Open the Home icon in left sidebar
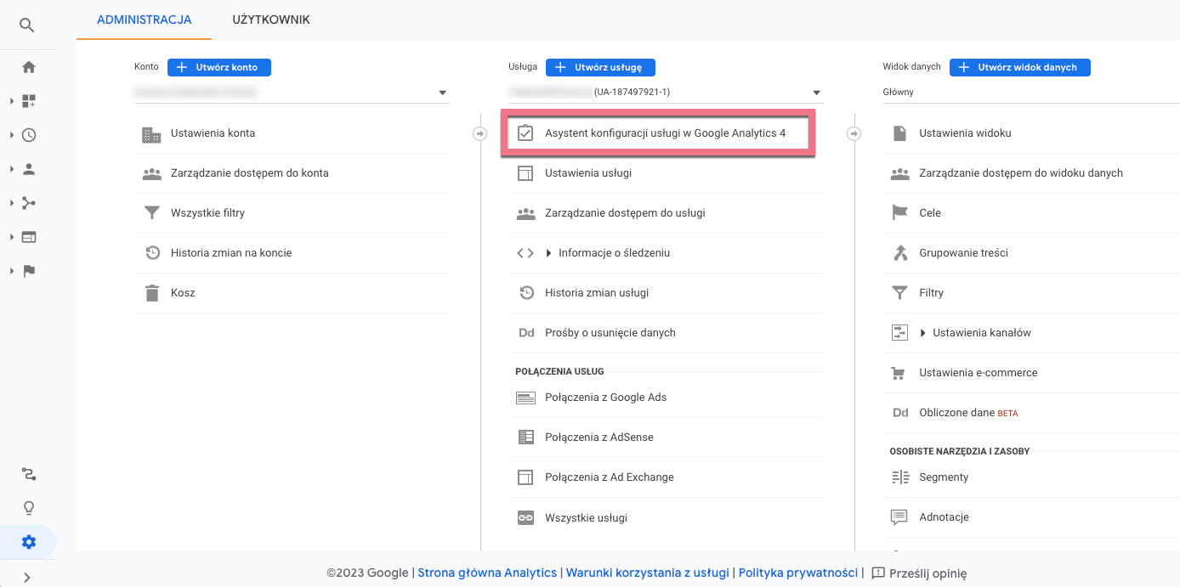The width and height of the screenshot is (1180, 587). pos(29,67)
